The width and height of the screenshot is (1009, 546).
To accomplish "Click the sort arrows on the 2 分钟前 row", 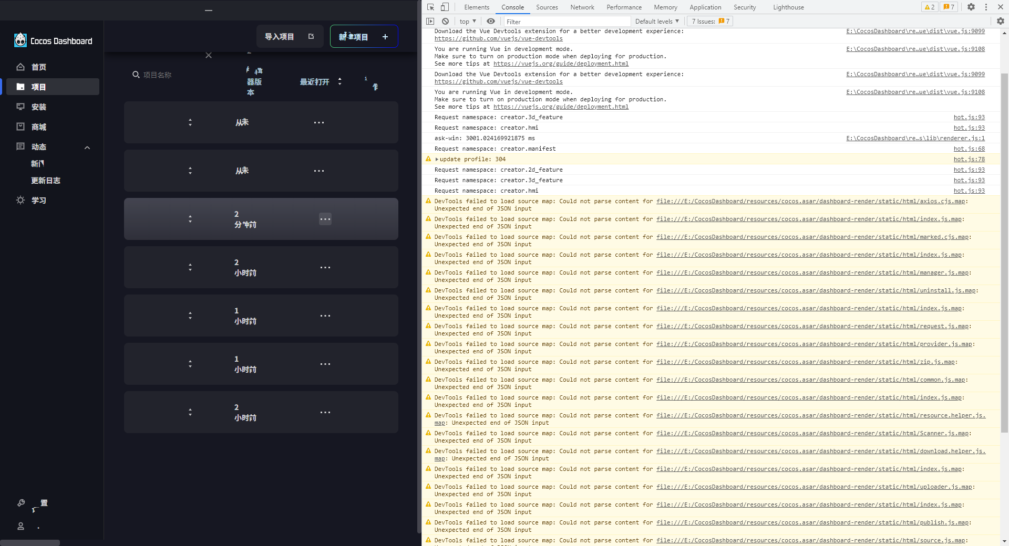I will click(190, 219).
